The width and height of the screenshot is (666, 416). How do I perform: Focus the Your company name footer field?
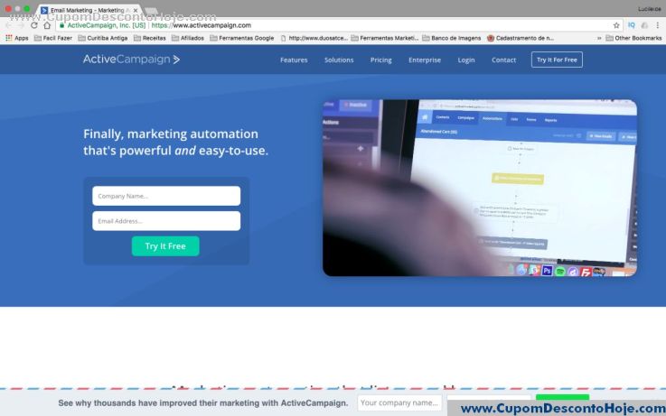(399, 402)
